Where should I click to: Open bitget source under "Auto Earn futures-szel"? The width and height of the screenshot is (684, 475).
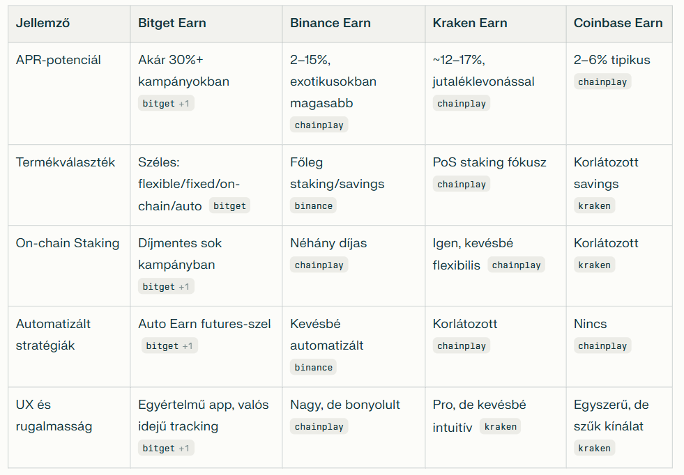pyautogui.click(x=170, y=346)
